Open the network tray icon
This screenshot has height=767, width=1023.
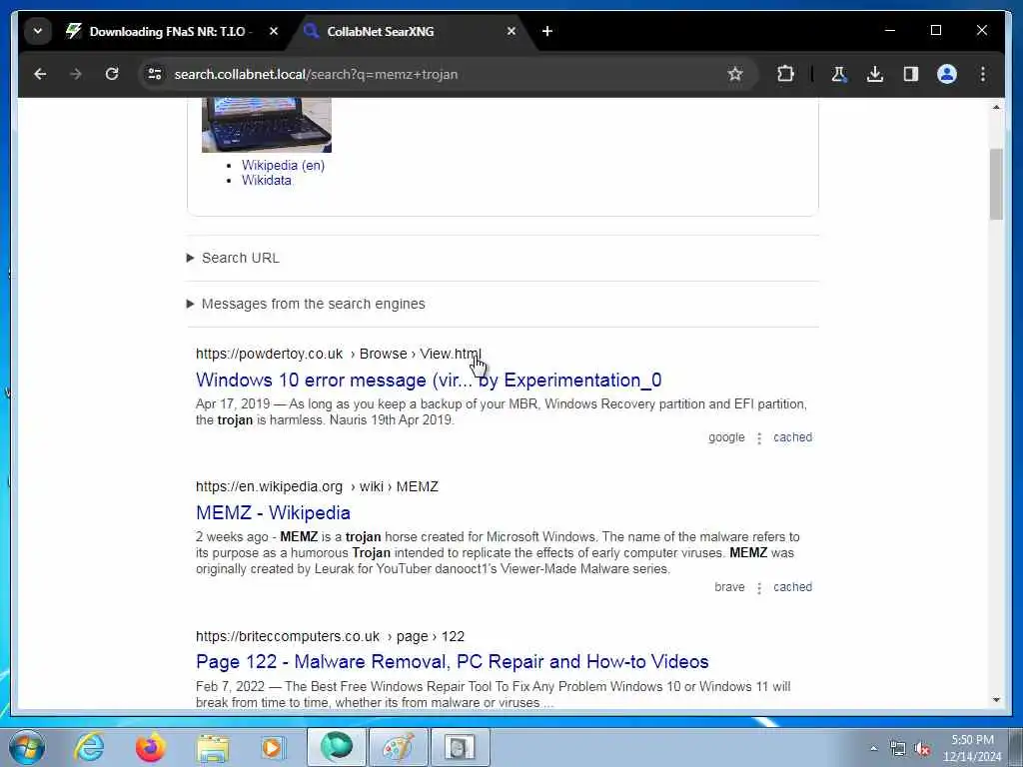(x=898, y=749)
